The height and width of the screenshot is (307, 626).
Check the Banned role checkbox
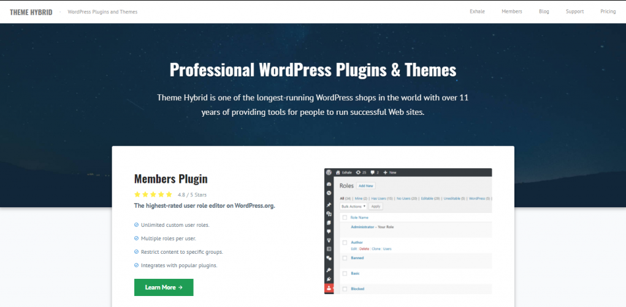[x=345, y=258]
